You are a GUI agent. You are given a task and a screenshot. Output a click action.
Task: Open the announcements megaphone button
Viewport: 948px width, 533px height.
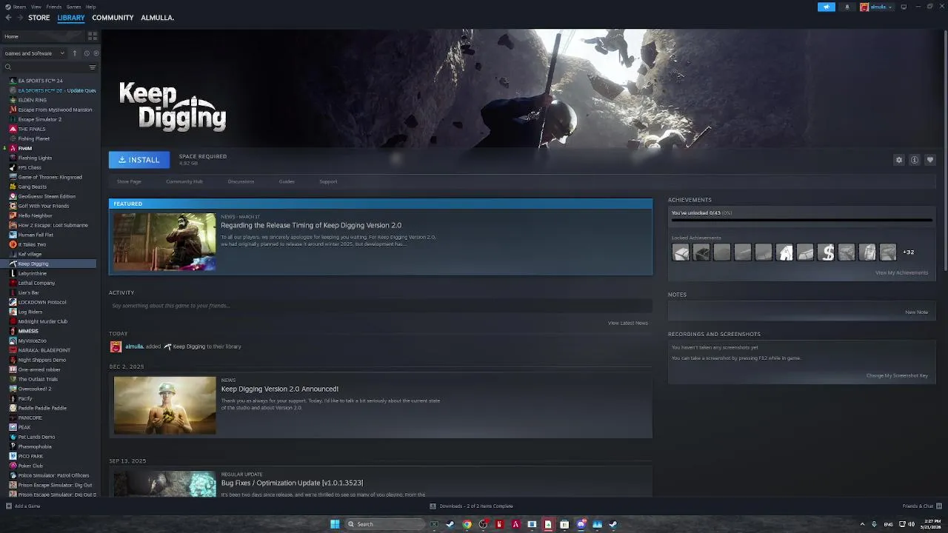point(826,7)
